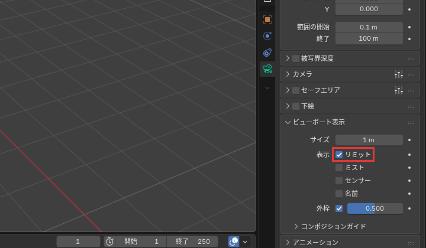
Task: Toggle the stopwatch preview range icon in timeline
Action: click(109, 242)
